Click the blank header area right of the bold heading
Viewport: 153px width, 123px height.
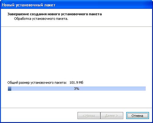[x=126, y=14]
